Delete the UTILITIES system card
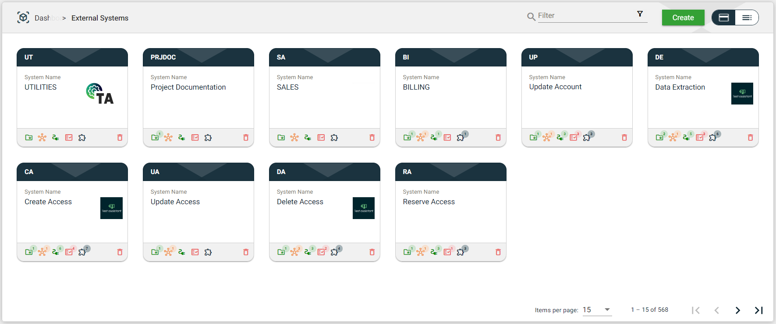This screenshot has width=776, height=324. point(120,138)
